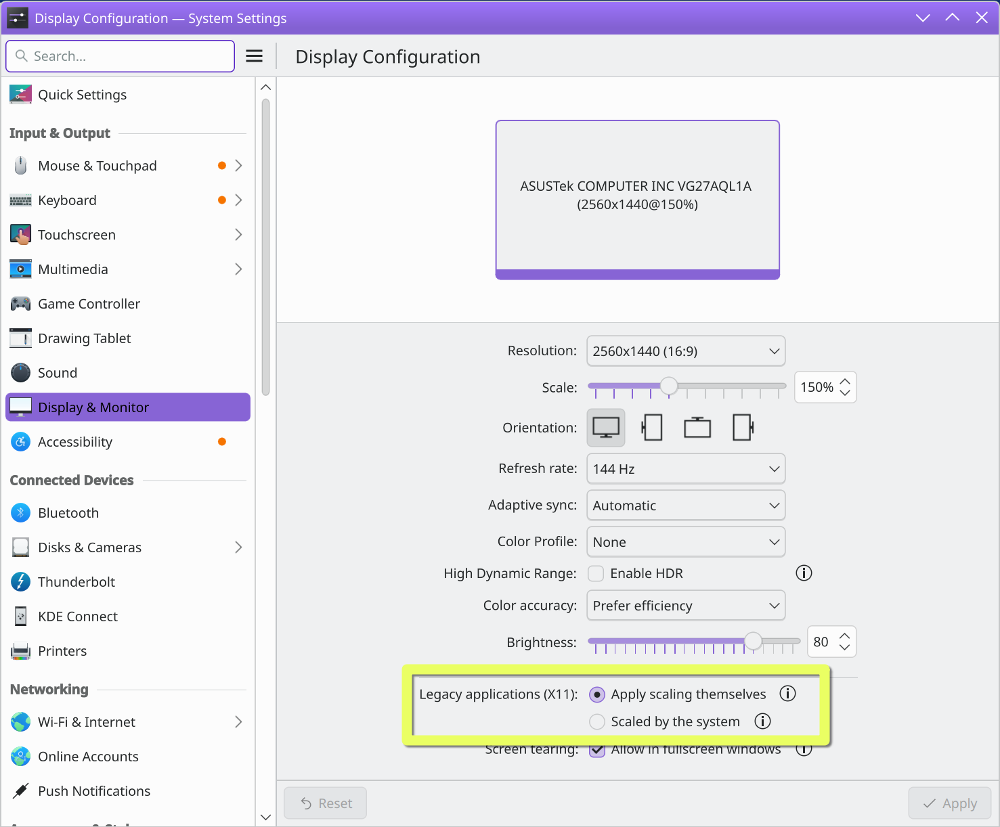Click the Online Accounts icon
The image size is (1000, 827).
20,757
